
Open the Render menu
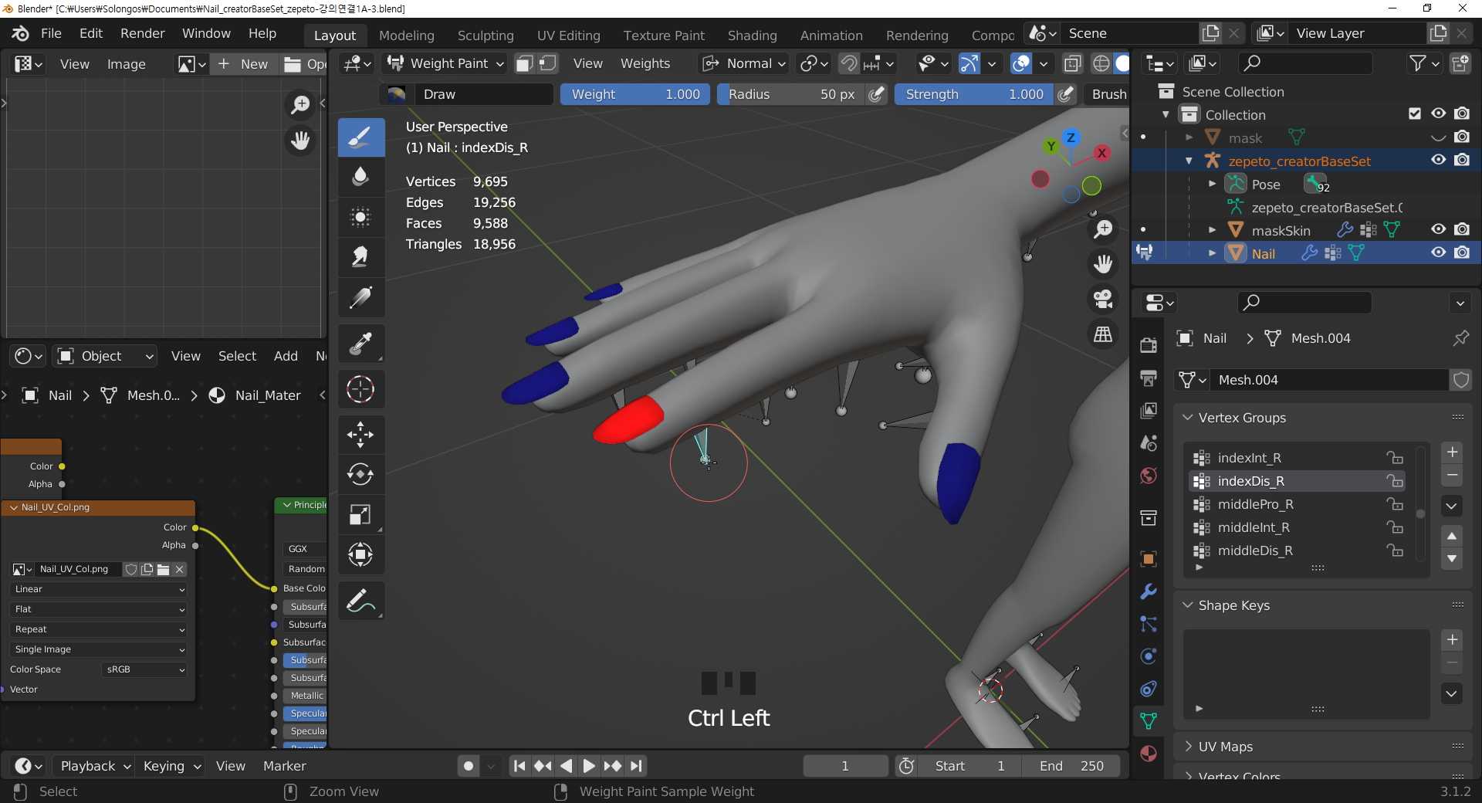[x=142, y=33]
